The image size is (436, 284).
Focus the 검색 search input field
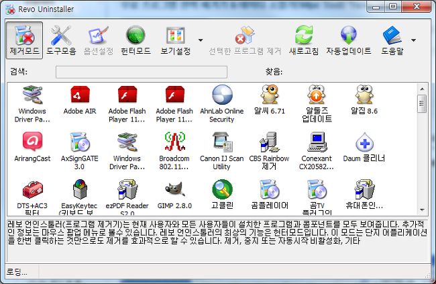click(x=142, y=72)
